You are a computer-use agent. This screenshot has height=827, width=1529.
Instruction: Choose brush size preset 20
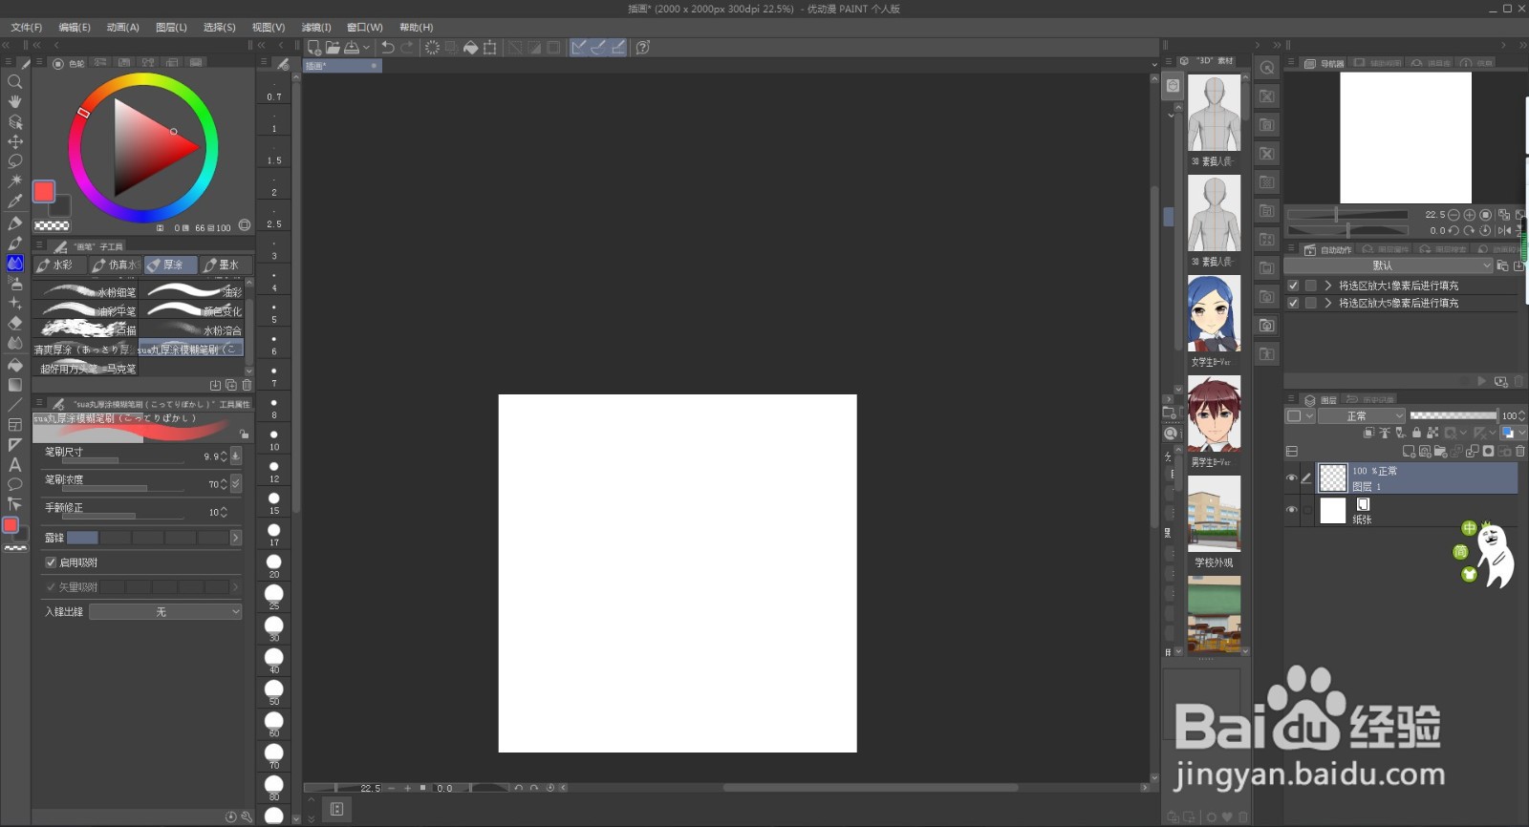[x=274, y=563]
